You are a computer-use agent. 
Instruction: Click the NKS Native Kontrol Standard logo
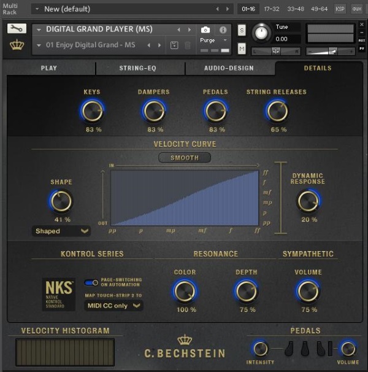(x=58, y=294)
